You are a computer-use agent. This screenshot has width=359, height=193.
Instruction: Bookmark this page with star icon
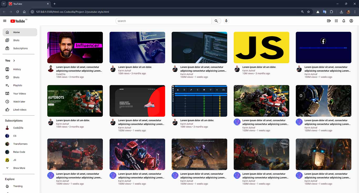pyautogui.click(x=309, y=12)
